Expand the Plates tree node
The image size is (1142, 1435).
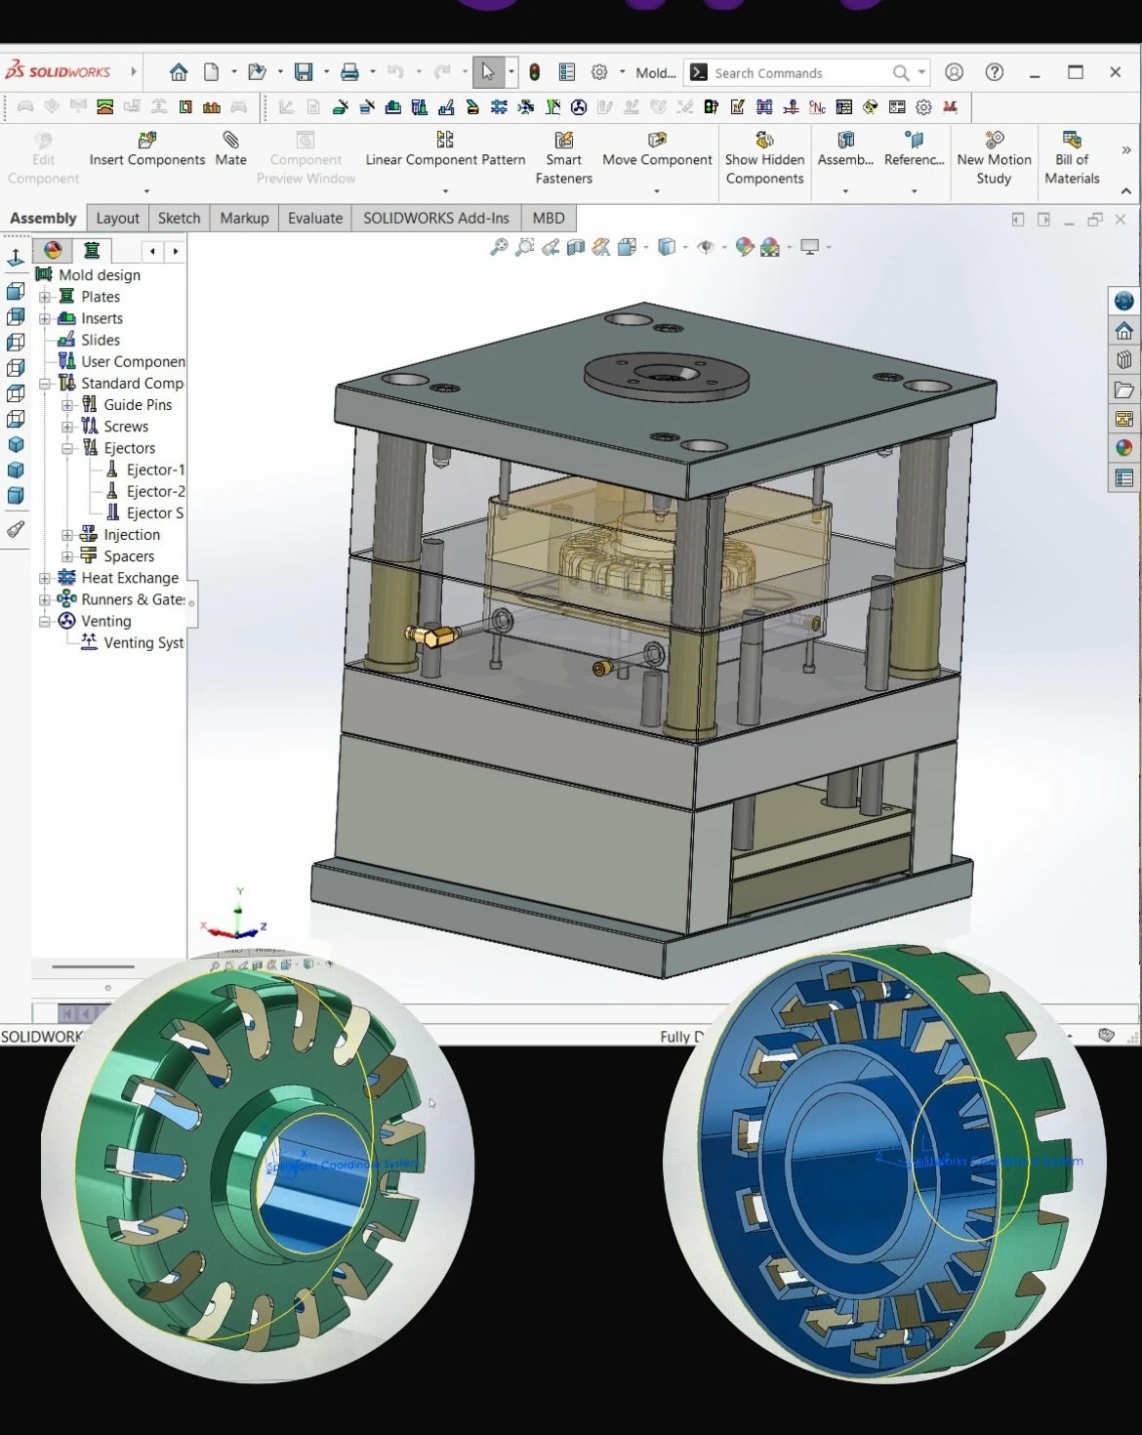[45, 297]
